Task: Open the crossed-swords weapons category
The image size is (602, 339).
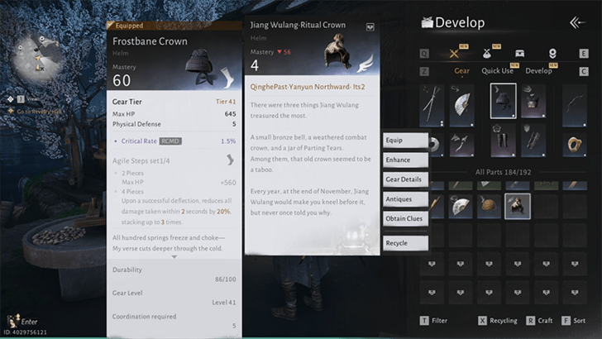Action: tap(455, 53)
